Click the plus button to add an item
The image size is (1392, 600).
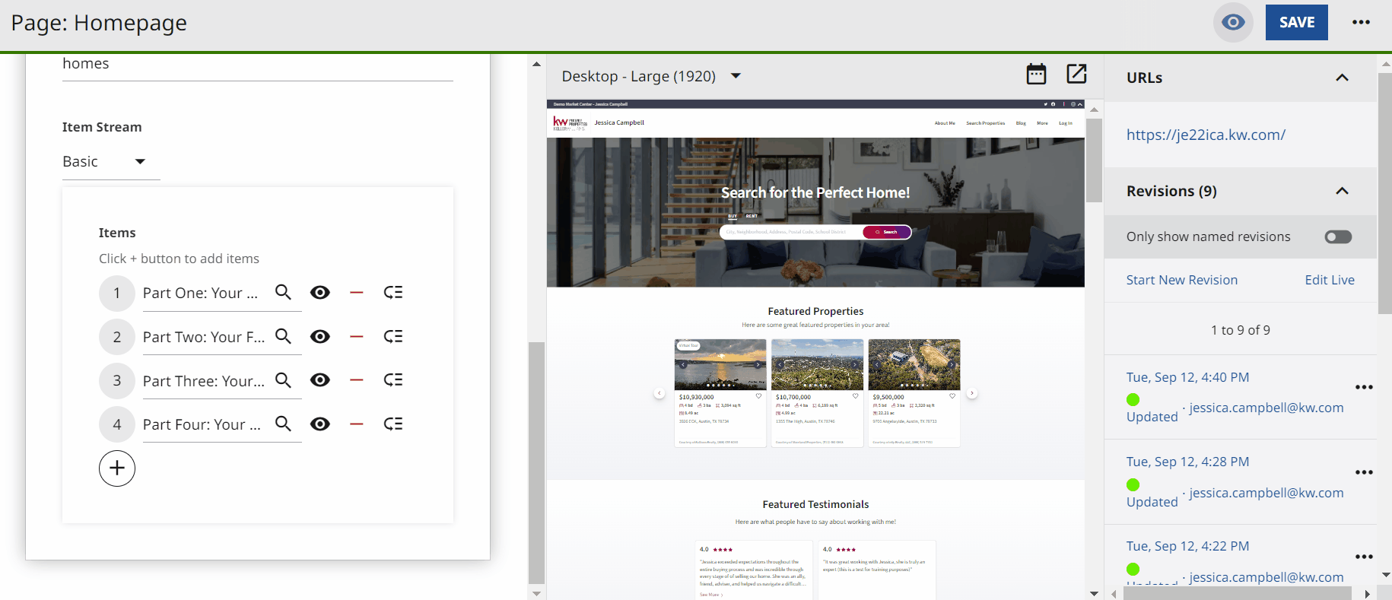[x=117, y=468]
